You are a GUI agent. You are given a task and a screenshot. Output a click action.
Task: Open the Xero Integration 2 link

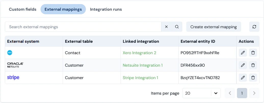coord(139,53)
